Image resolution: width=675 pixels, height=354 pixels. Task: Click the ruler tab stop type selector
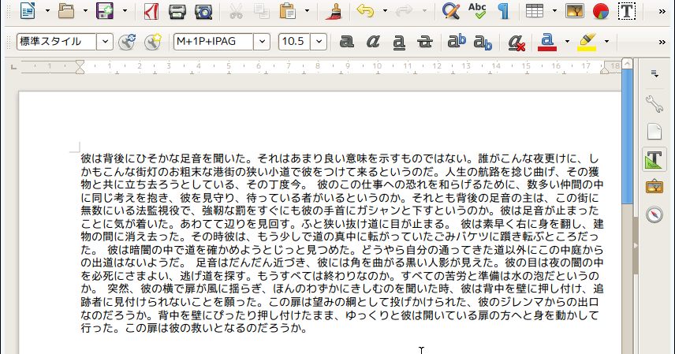13,66
